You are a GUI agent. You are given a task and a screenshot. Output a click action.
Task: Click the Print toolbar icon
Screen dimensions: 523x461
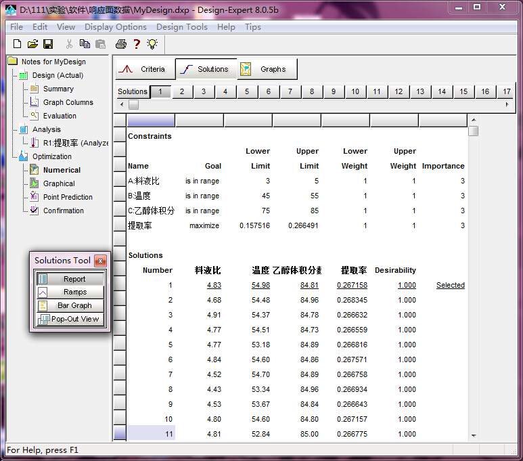[120, 44]
